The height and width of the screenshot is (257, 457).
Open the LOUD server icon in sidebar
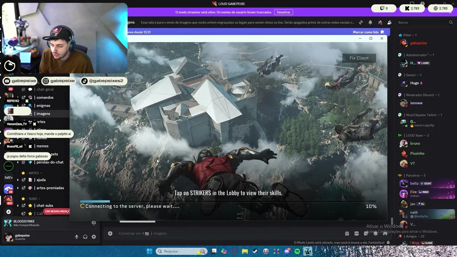[x=9, y=166]
